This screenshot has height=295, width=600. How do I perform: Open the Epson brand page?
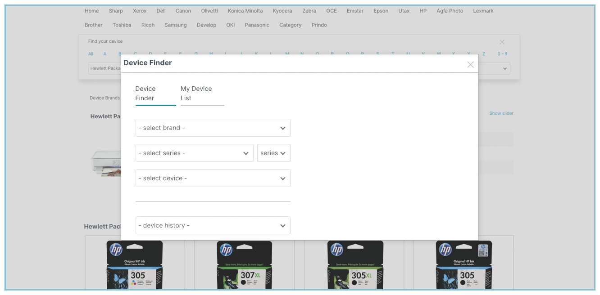(381, 11)
